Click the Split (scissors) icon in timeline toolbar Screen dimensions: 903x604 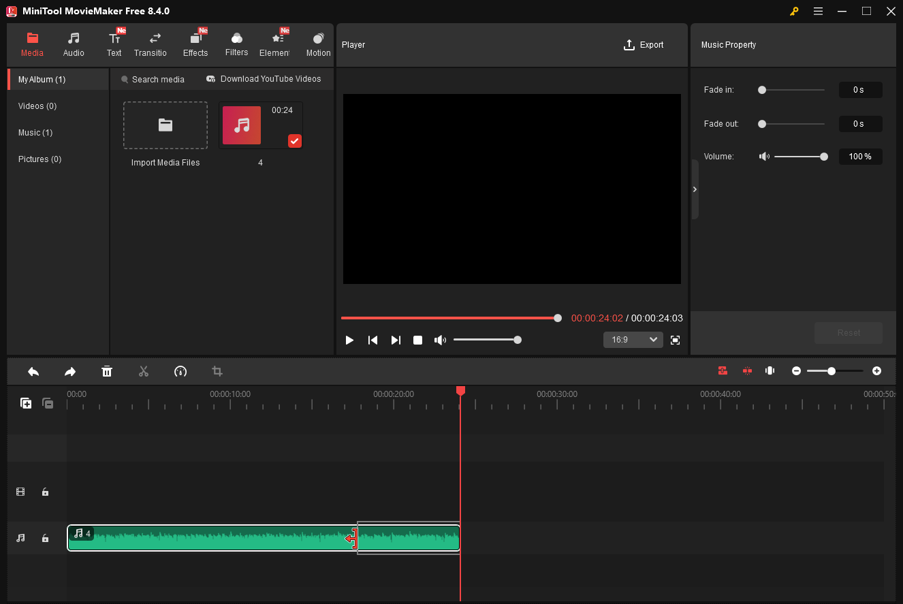(144, 371)
